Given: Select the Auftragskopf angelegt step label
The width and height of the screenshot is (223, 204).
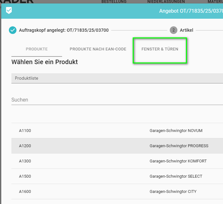Looking at the screenshot, I should tap(64, 30).
